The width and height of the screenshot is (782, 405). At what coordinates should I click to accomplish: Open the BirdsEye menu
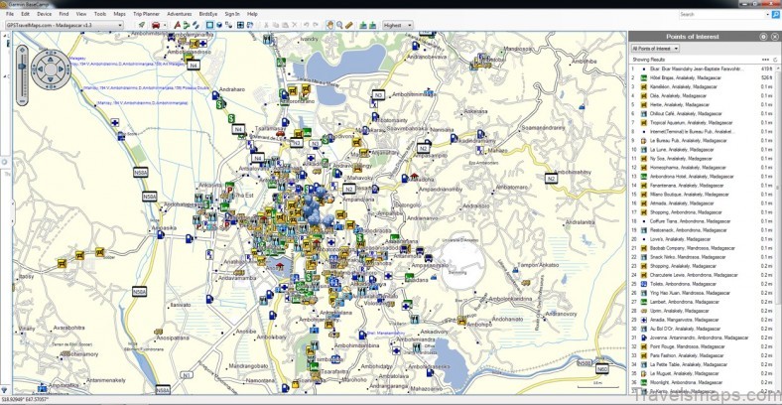[208, 14]
